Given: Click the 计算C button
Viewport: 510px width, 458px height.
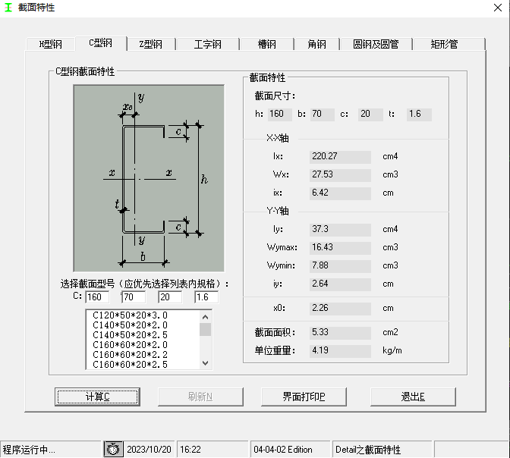Looking at the screenshot, I should [x=98, y=397].
